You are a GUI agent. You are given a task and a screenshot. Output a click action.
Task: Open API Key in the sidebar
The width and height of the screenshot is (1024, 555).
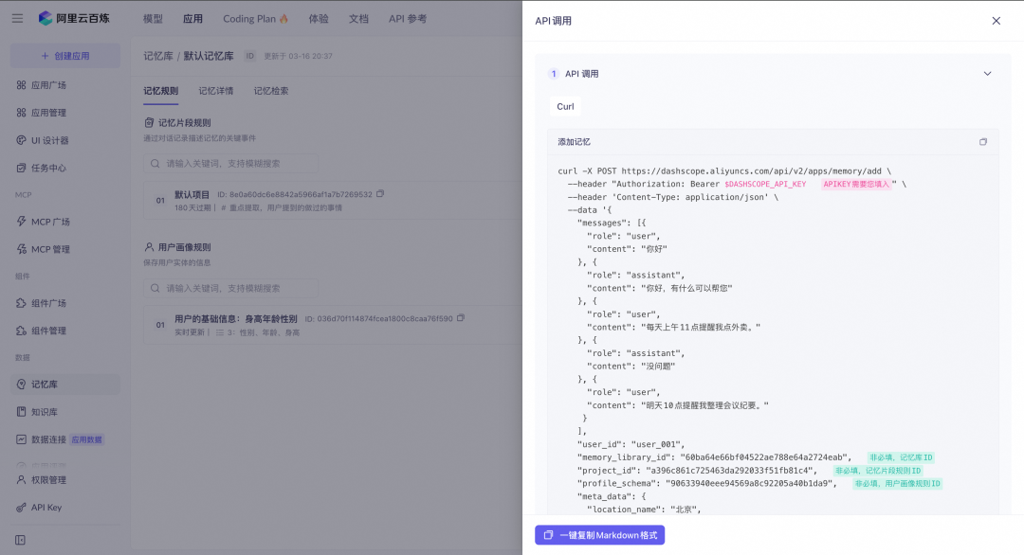click(46, 508)
